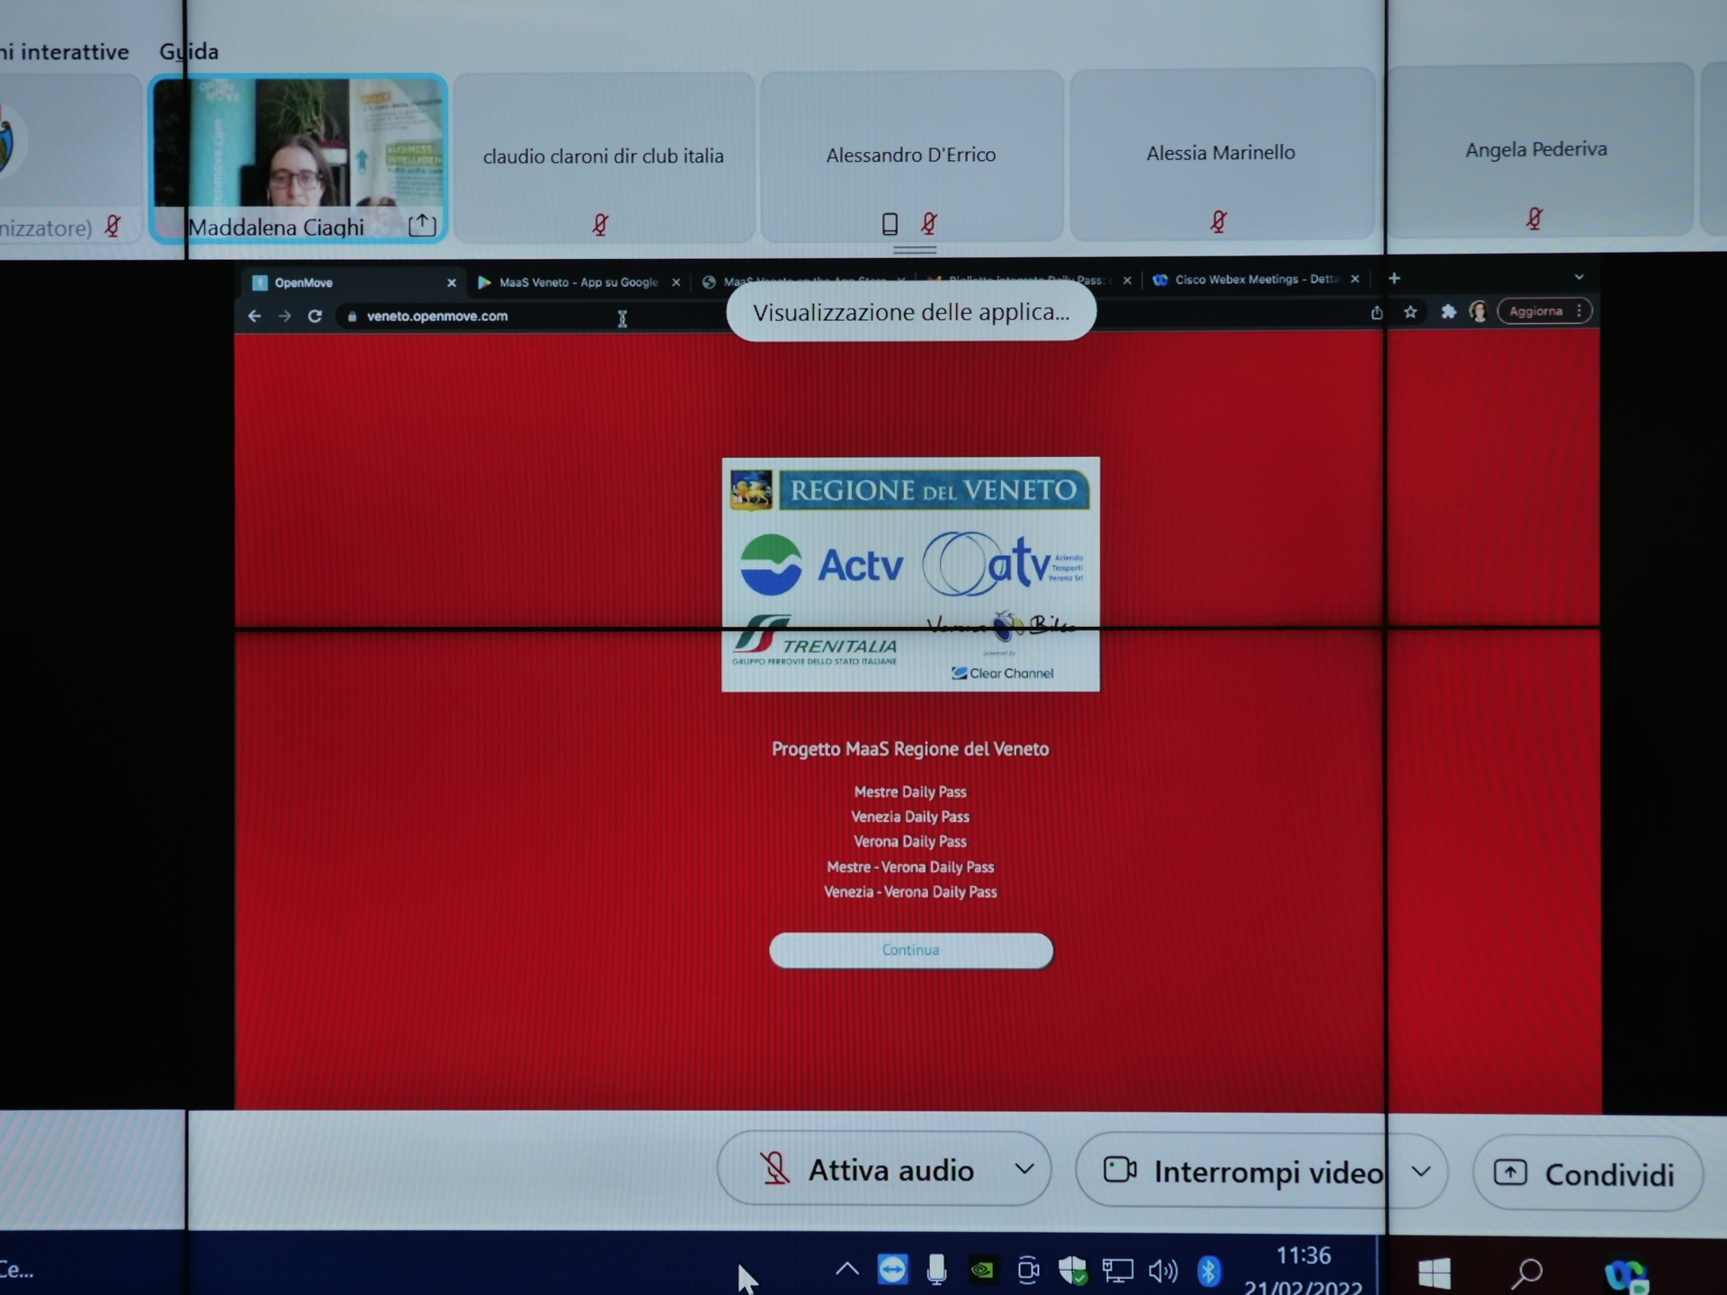The width and height of the screenshot is (1727, 1295).
Task: Click the participant strip resize handle
Action: 915,249
